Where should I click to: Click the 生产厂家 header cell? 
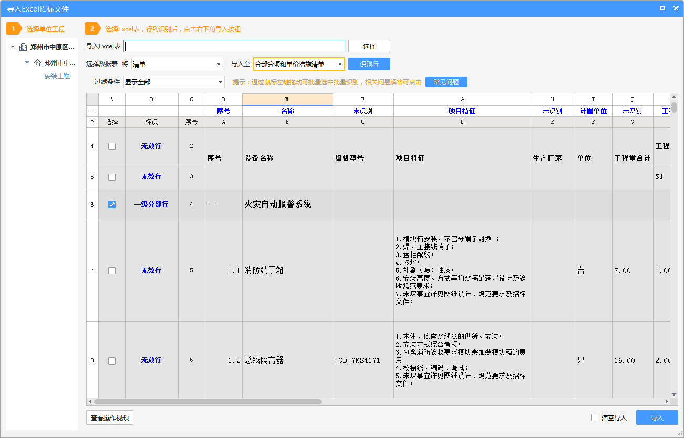pyautogui.click(x=553, y=158)
